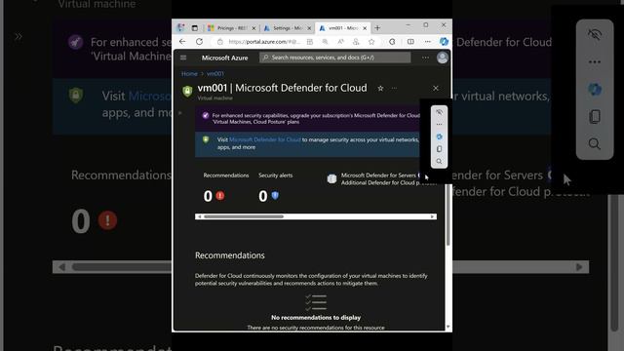Open the tab actions menu icon
The height and width of the screenshot is (351, 624).
click(x=195, y=28)
